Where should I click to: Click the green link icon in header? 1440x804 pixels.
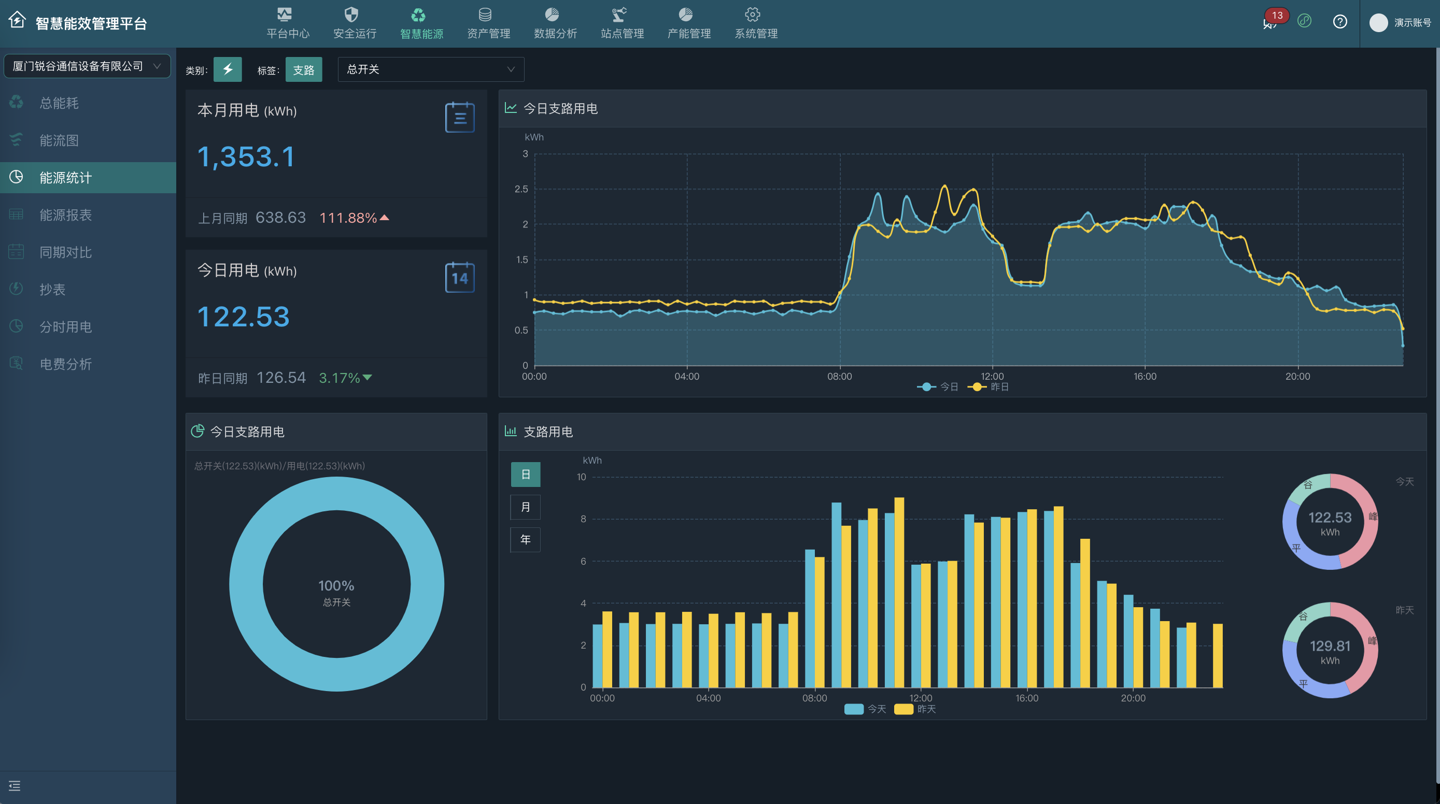pyautogui.click(x=1304, y=21)
